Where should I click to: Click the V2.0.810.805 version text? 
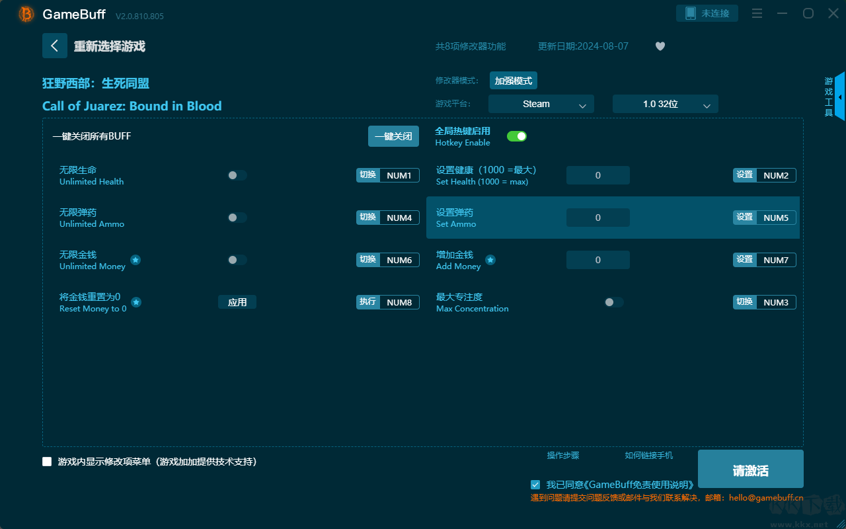coord(139,16)
